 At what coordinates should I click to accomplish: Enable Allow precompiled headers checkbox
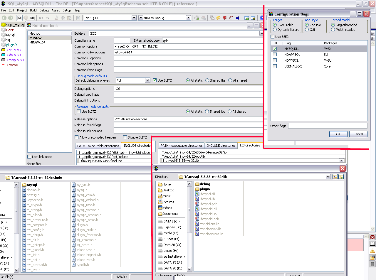(x=77, y=137)
